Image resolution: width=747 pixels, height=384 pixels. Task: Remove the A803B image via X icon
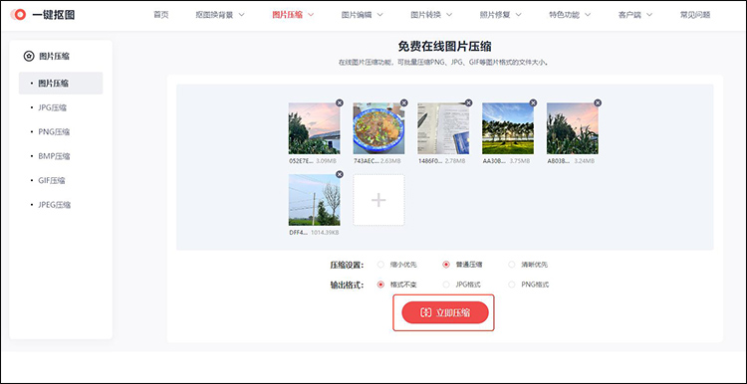click(x=598, y=102)
